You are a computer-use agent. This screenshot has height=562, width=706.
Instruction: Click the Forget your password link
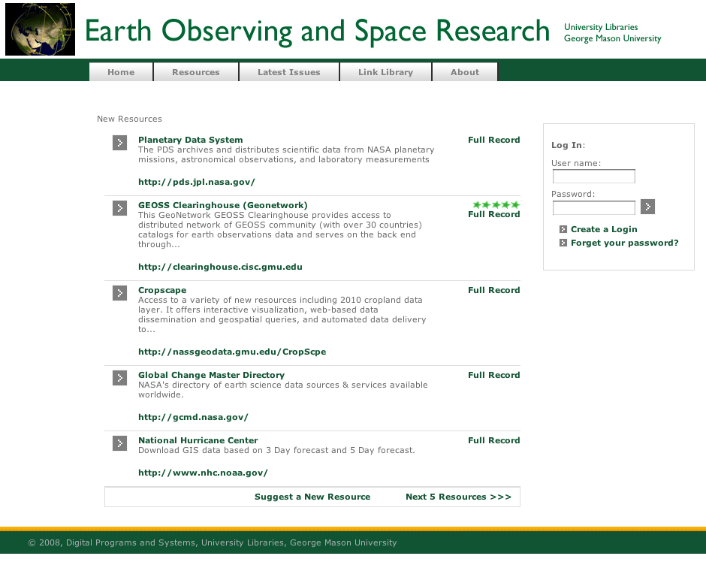click(x=624, y=243)
